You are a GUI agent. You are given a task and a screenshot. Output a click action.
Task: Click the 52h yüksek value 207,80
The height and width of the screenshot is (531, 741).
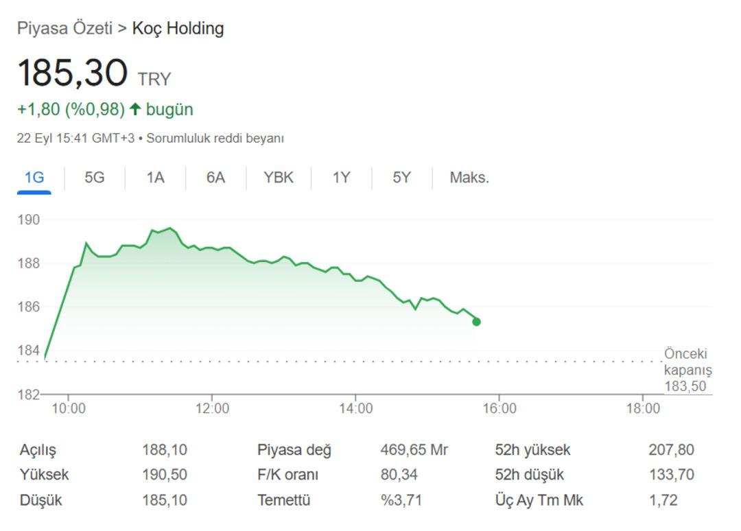point(671,450)
